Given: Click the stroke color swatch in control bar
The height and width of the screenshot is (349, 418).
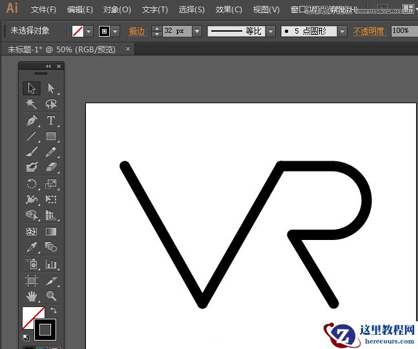Looking at the screenshot, I should point(104,31).
